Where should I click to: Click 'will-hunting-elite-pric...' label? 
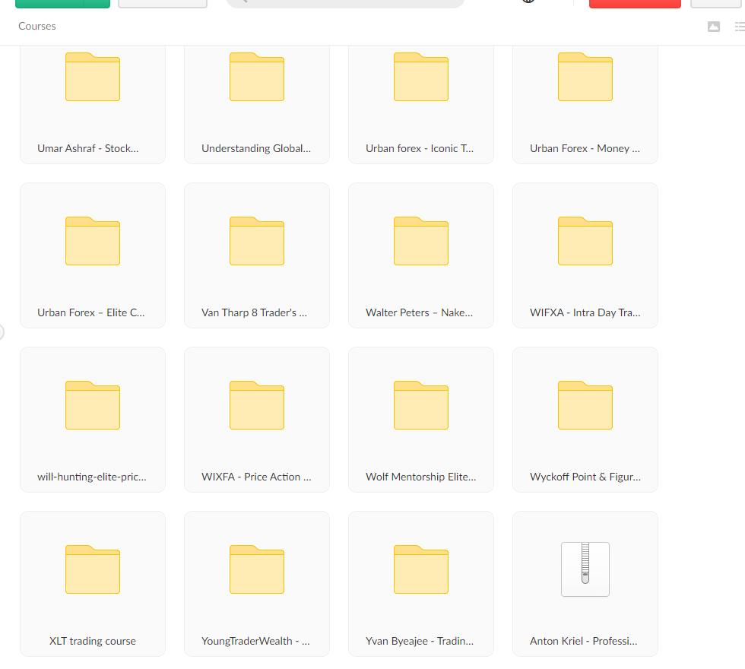click(x=92, y=477)
